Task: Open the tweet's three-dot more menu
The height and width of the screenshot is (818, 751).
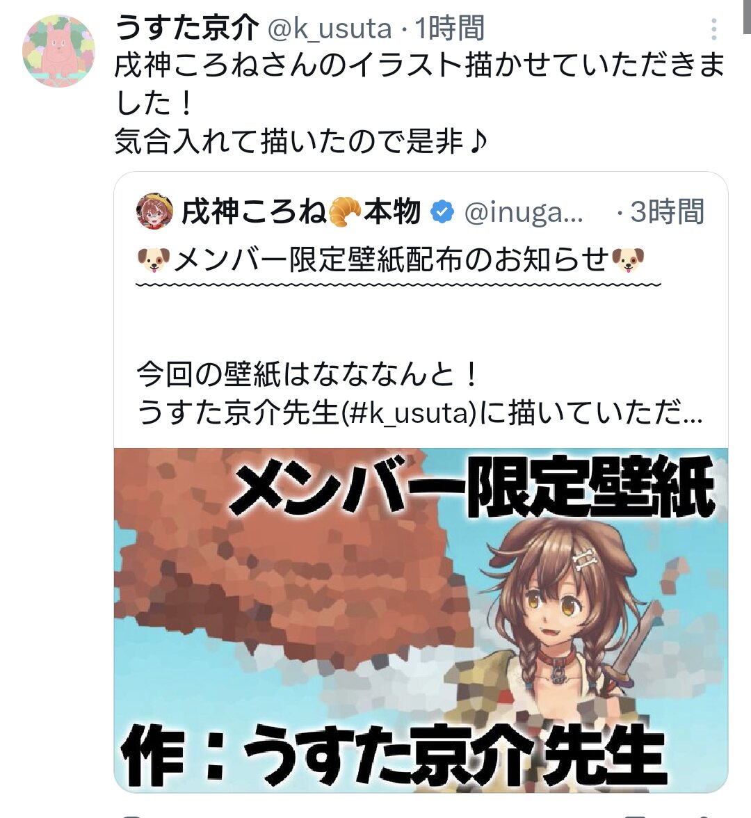Action: pos(714,29)
